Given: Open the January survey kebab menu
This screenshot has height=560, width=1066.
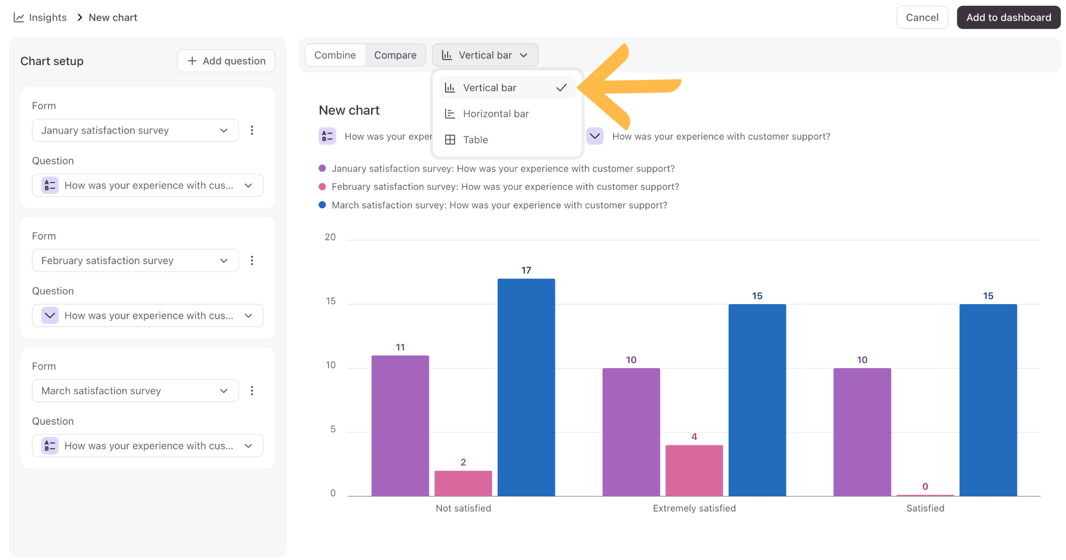Looking at the screenshot, I should [x=252, y=130].
